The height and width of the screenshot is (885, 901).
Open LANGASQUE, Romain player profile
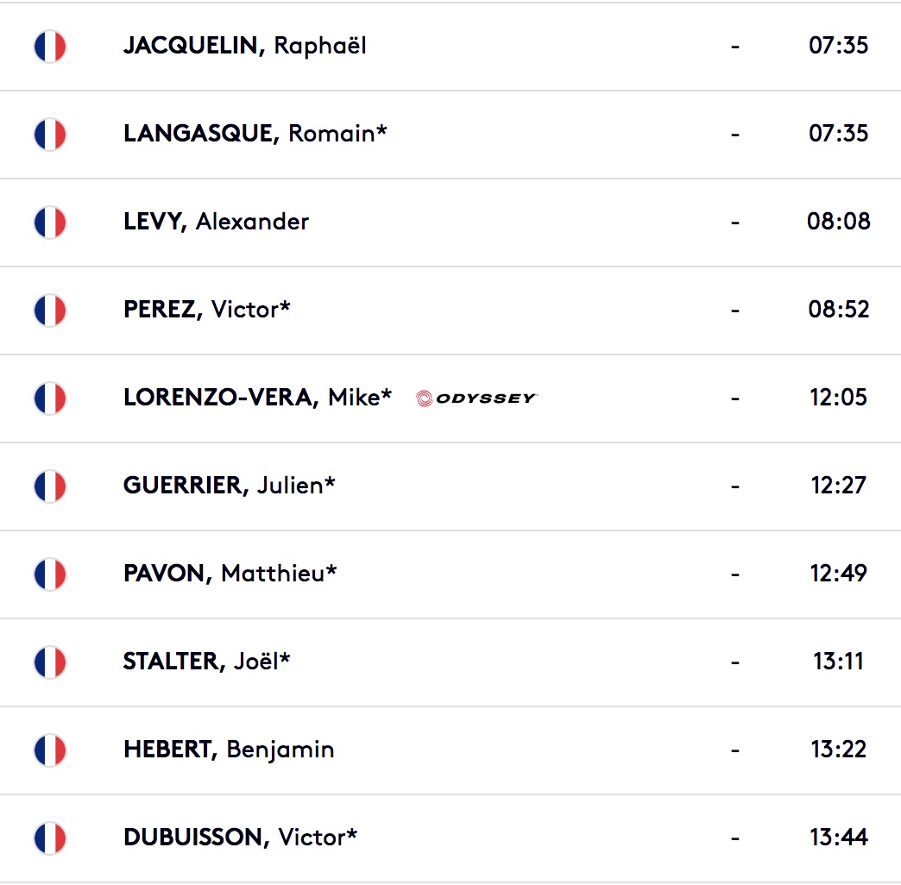click(255, 134)
